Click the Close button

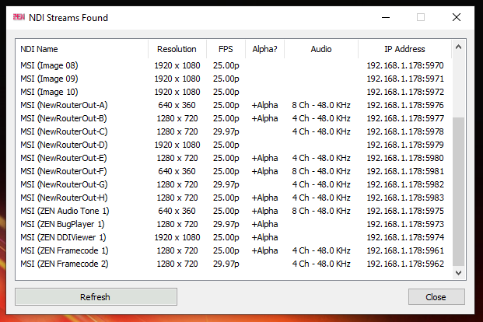coord(436,297)
